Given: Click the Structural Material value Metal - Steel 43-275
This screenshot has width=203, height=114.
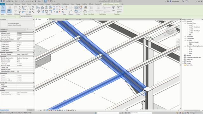Looking at the screenshot, I should tap(23, 54).
